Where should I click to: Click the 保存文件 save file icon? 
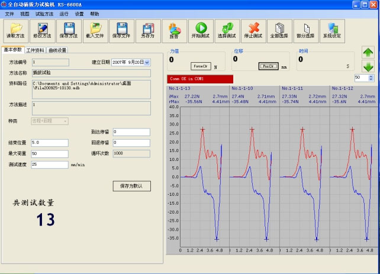122,28
